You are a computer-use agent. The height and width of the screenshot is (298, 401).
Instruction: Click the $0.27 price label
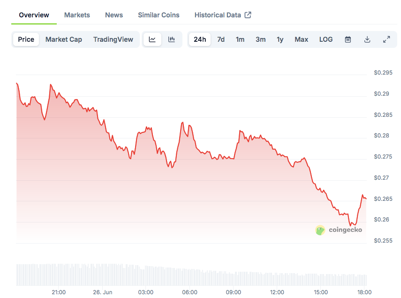tap(382, 178)
